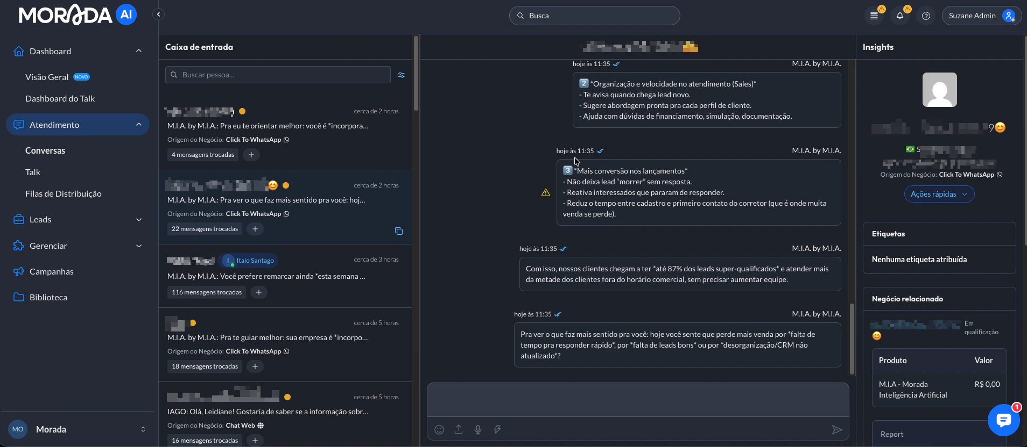Open the notifications bell

(x=900, y=16)
